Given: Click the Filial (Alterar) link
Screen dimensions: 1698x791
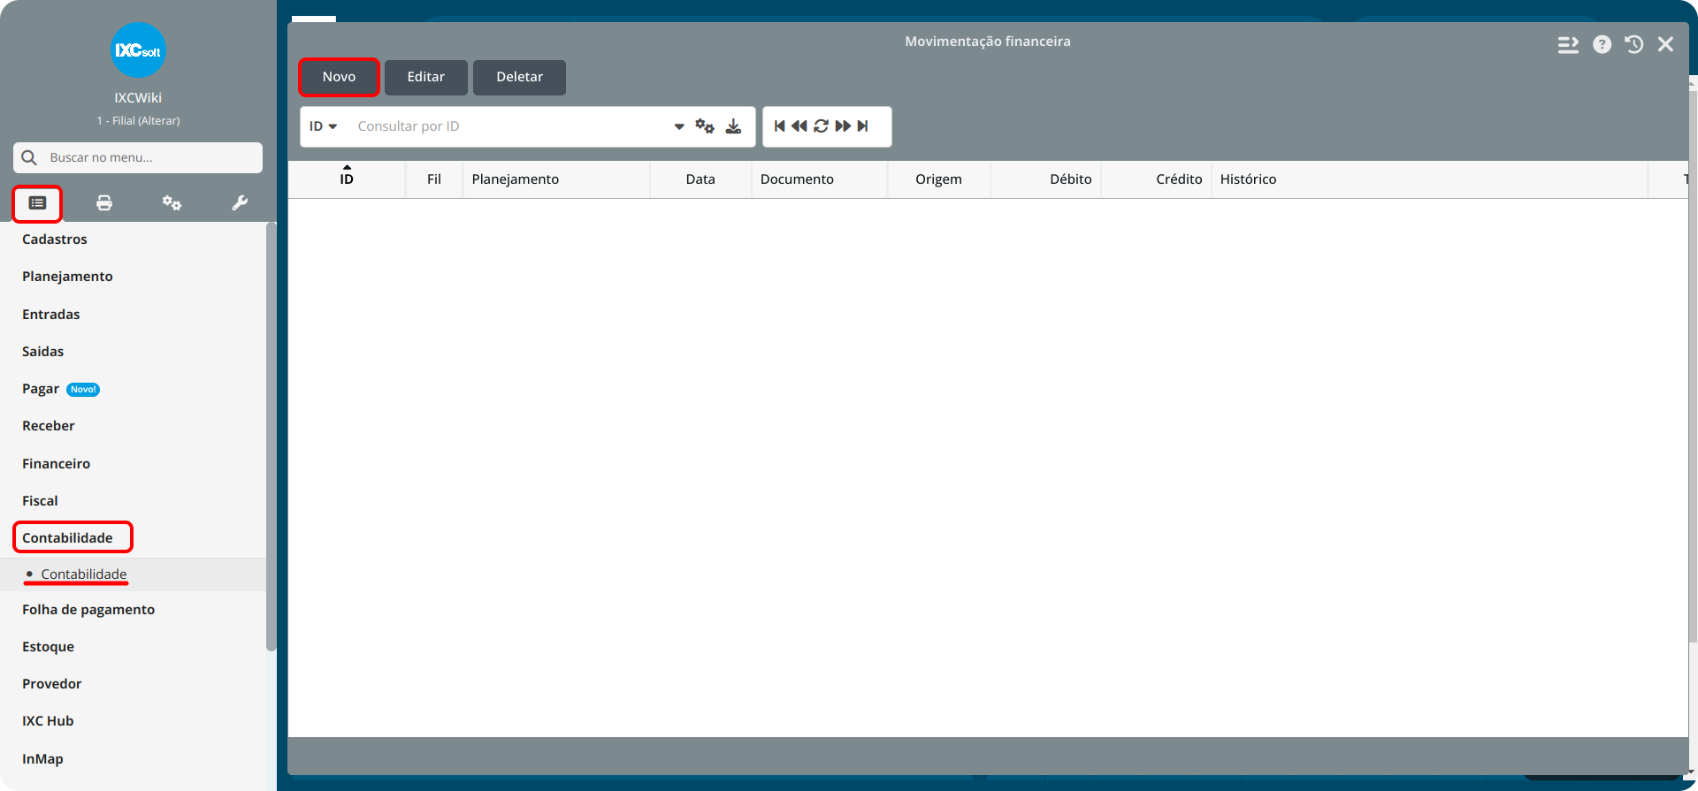Looking at the screenshot, I should (x=138, y=121).
